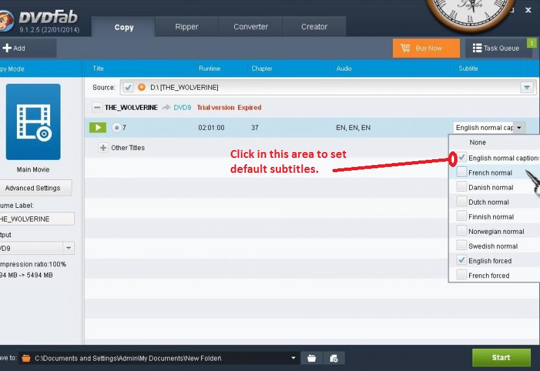
Task: Click the DVD9 output type label
Action: (182, 108)
